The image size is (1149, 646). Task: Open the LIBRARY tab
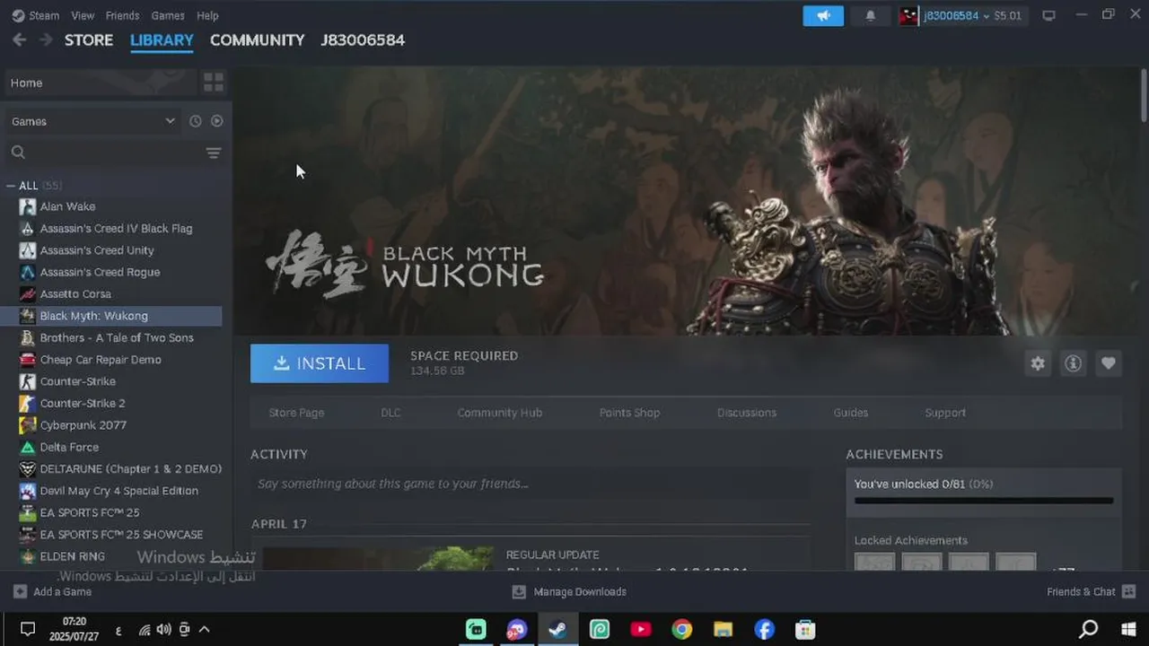coord(162,39)
